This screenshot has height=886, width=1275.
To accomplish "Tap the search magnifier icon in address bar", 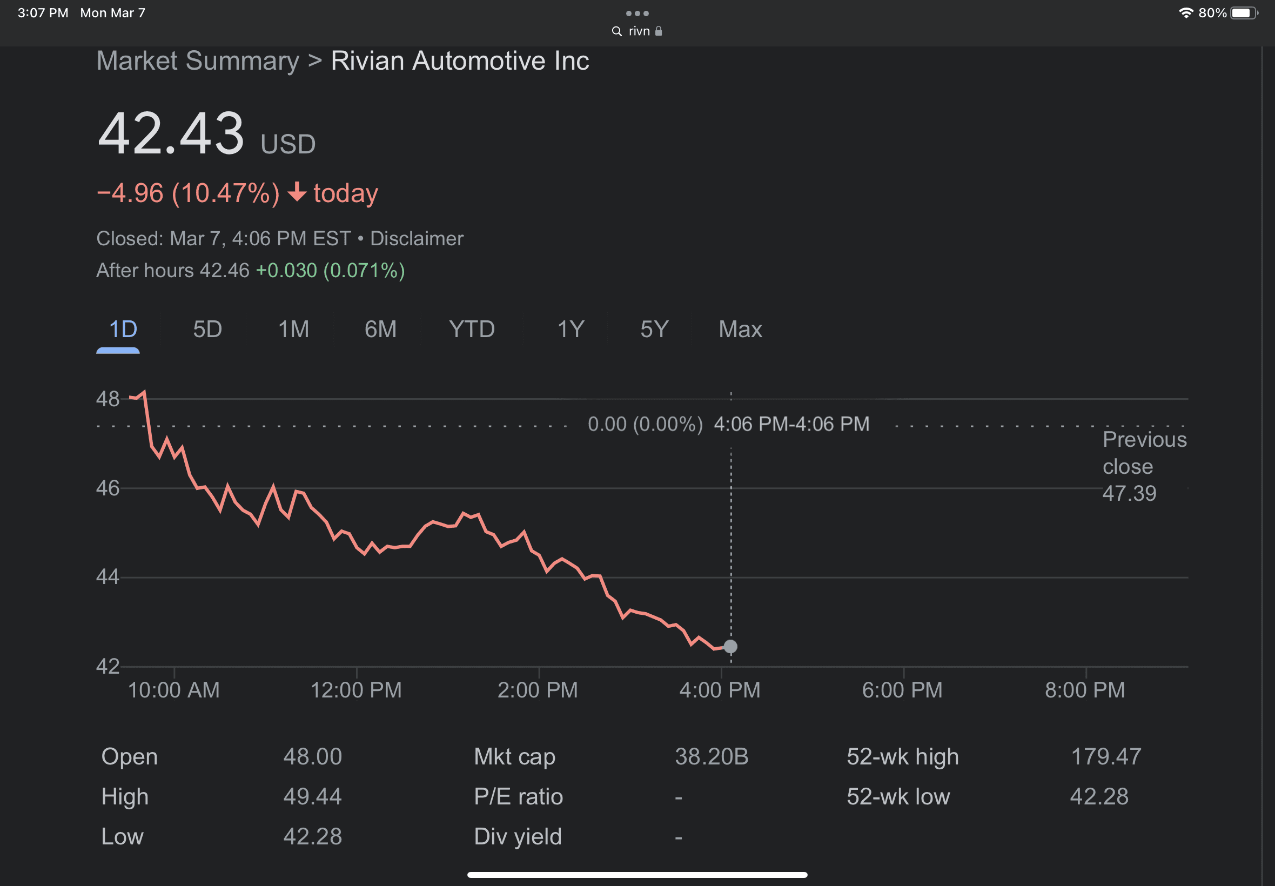I will [616, 31].
